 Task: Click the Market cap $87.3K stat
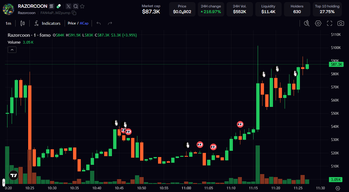151,9
